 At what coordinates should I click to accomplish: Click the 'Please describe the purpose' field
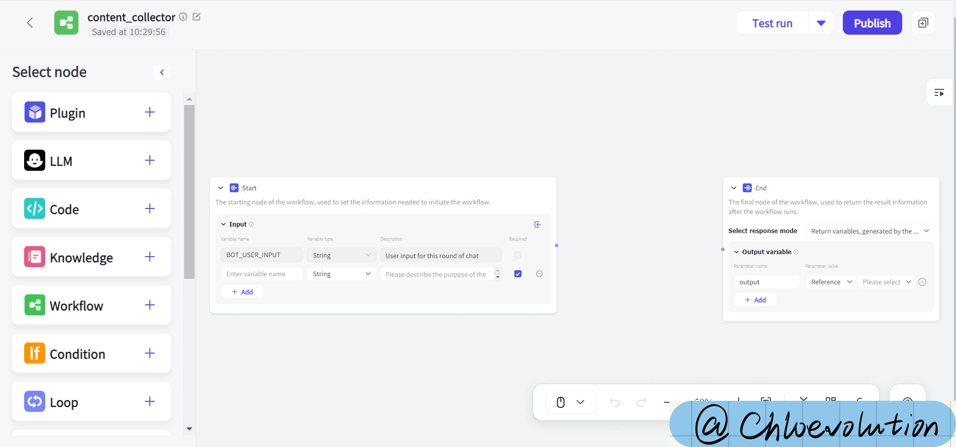438,274
